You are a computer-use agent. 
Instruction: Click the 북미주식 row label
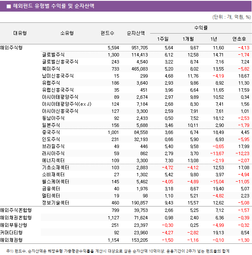click(x=51, y=69)
